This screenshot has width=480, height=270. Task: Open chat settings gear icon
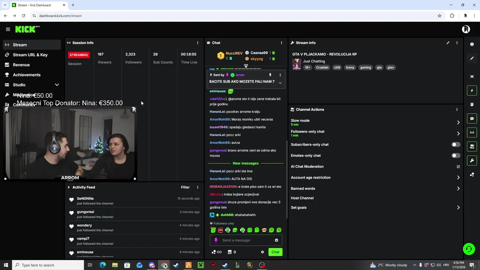point(262,252)
